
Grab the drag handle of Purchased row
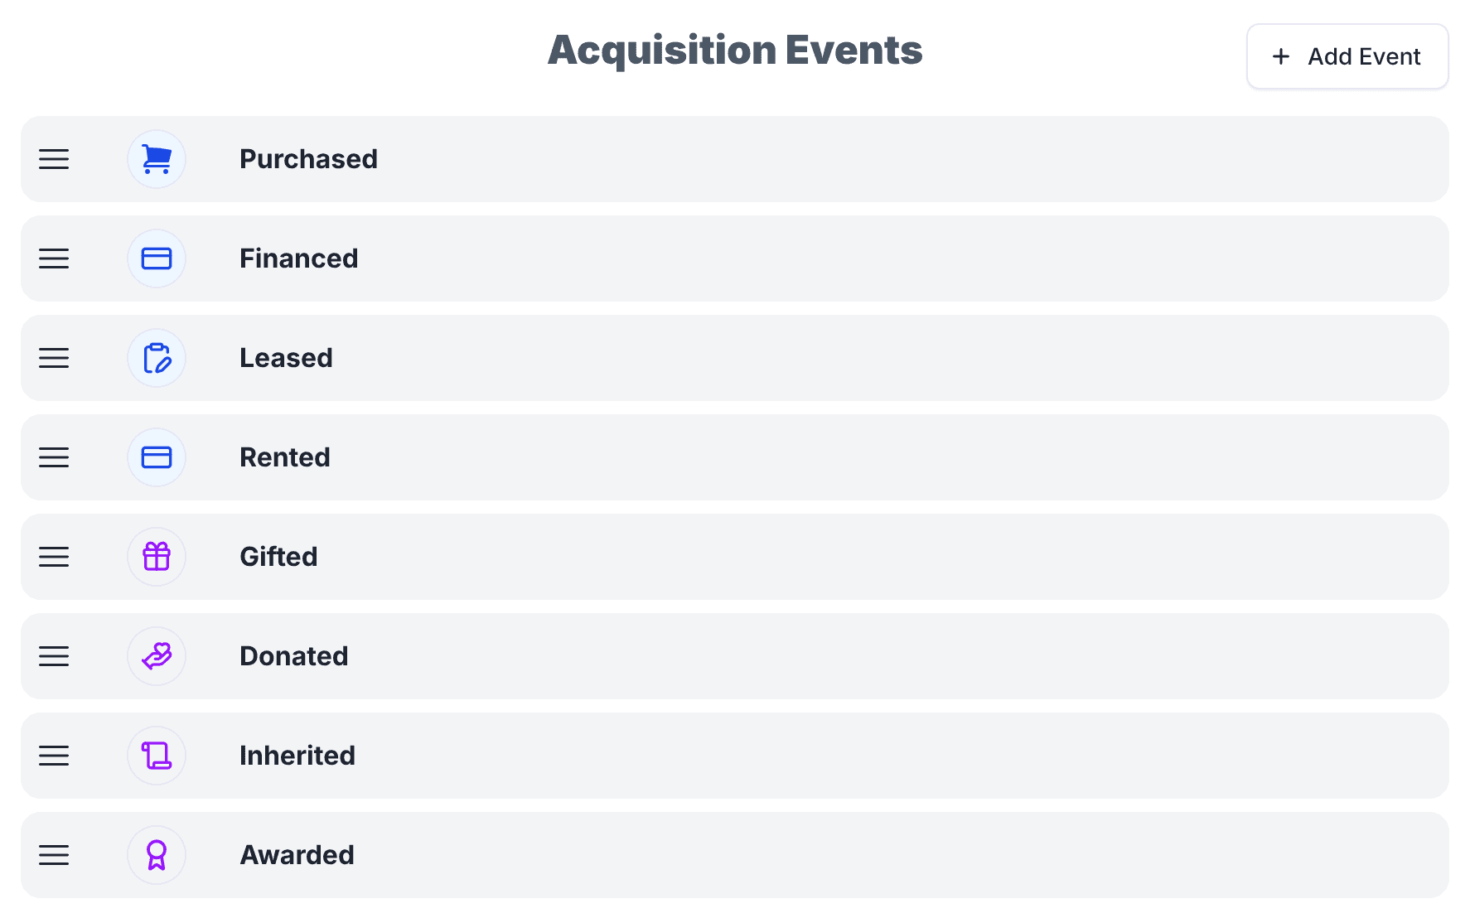pyautogui.click(x=54, y=159)
